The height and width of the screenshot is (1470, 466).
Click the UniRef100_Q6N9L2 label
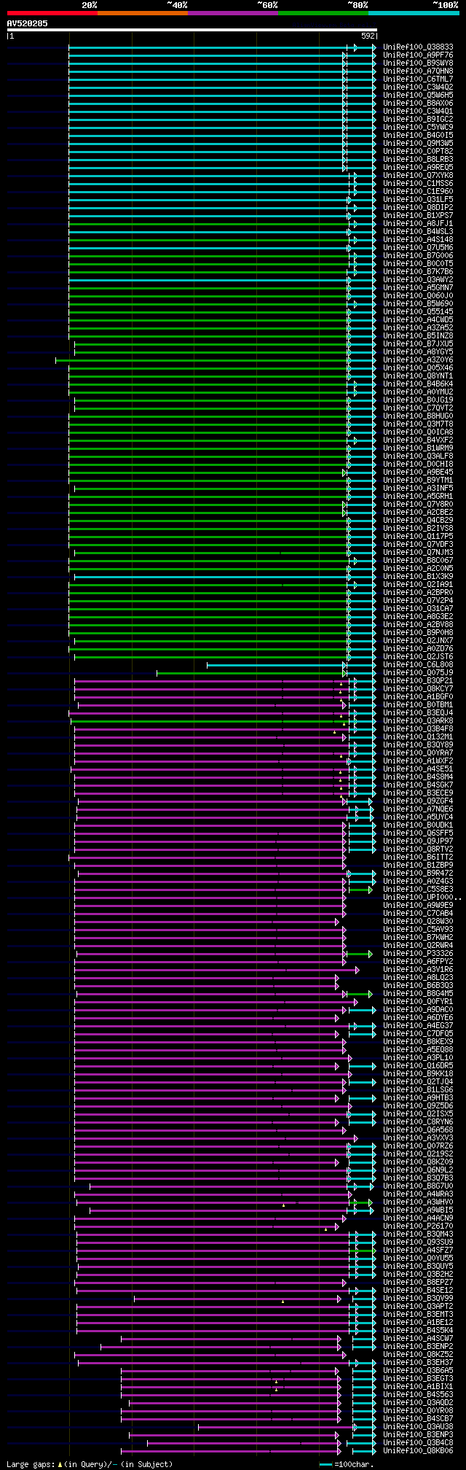(419, 1170)
